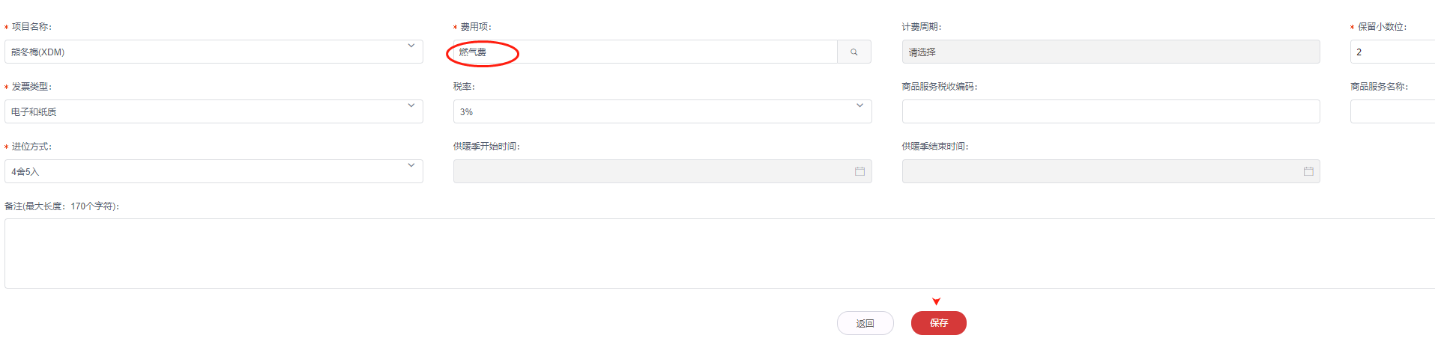Screen dimensions: 1435x347
Task: Click the chevron arrow of 项目名称
Action: 411,46
